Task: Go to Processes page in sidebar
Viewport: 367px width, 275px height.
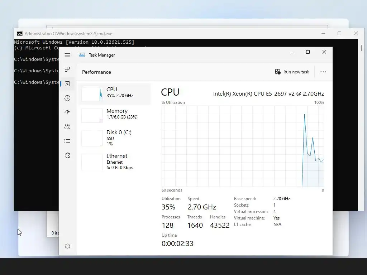Action: [67, 69]
